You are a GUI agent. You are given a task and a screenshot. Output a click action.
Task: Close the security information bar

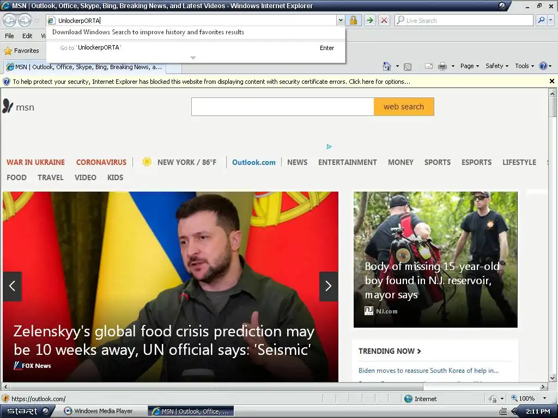click(551, 82)
